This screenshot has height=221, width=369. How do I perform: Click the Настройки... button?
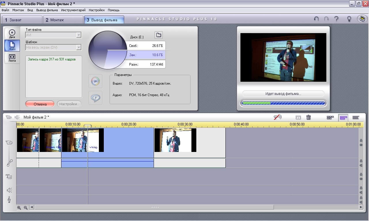[69, 104]
